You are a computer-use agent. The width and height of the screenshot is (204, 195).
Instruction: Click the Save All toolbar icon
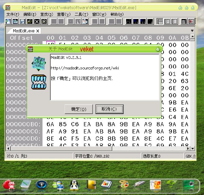(x=30, y=21)
